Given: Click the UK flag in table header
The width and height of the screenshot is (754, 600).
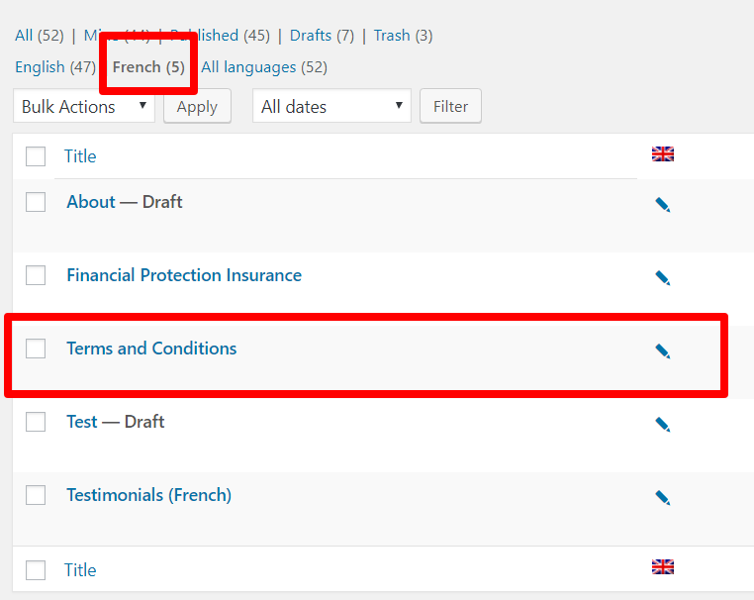Looking at the screenshot, I should (x=663, y=154).
